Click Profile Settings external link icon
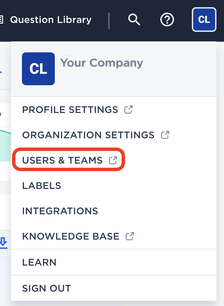Image resolution: width=224 pixels, height=306 pixels. [128, 110]
